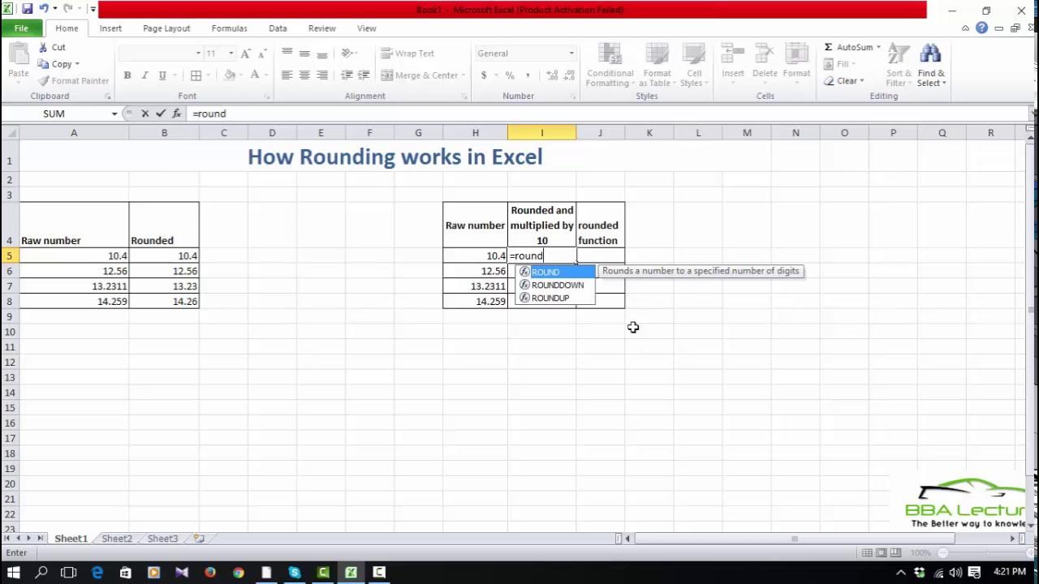The height and width of the screenshot is (584, 1039).
Task: Confirm formula with the checkmark icon
Action: tap(161, 114)
